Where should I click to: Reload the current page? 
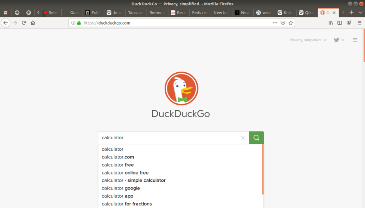click(24, 23)
